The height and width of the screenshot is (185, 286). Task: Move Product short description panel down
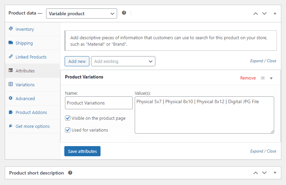[264, 173]
